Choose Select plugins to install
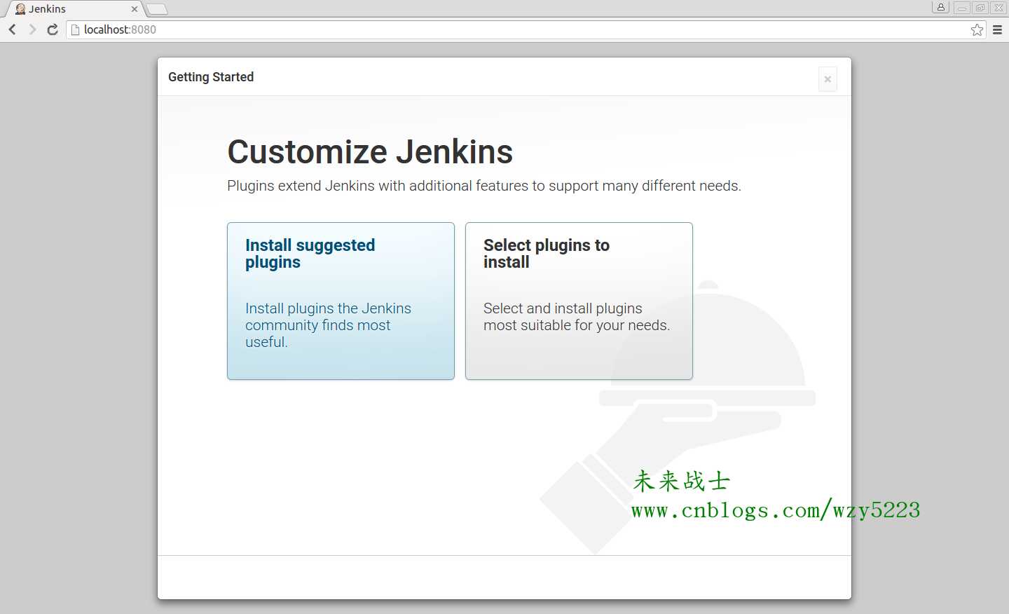The width and height of the screenshot is (1009, 614). [579, 301]
